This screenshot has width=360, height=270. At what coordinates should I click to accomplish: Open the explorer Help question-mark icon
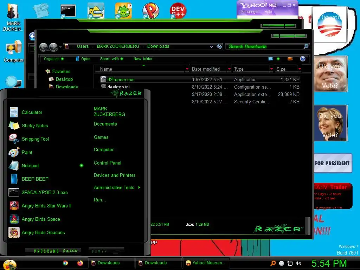click(x=303, y=59)
